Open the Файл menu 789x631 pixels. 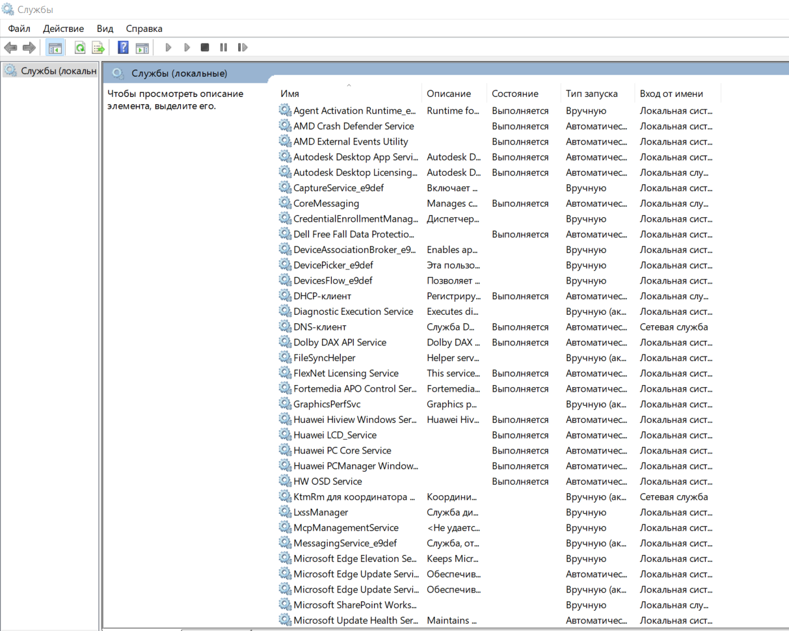tap(20, 29)
